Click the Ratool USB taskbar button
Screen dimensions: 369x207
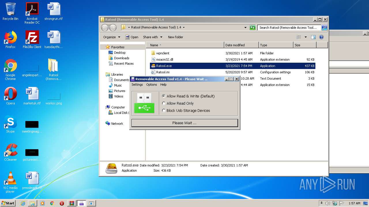coord(81,203)
